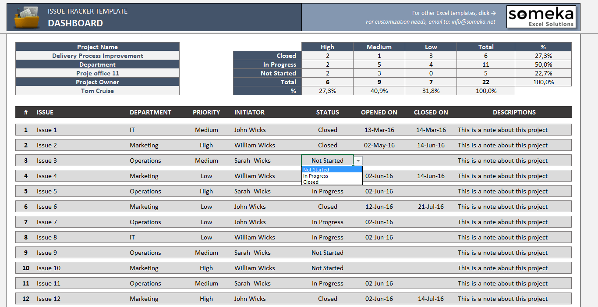Image resolution: width=598 pixels, height=307 pixels.
Task: Open the Issue 12 hyperlink
Action: 48,298
